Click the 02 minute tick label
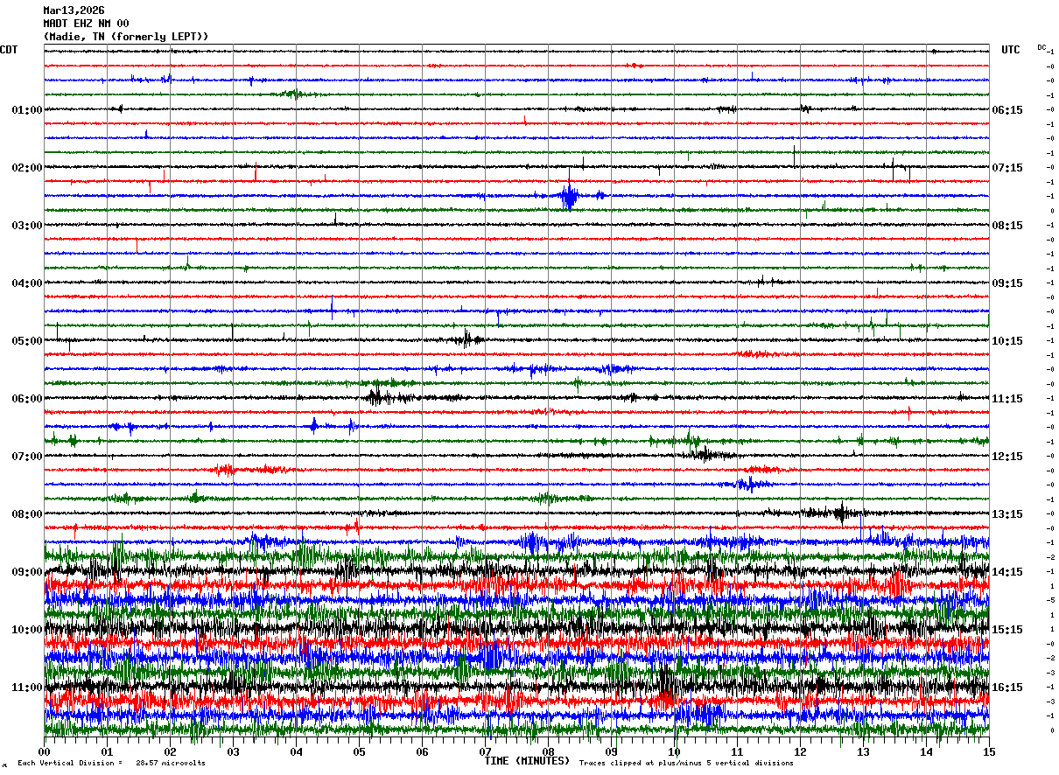Screen dimensions: 1059x775 170,751
